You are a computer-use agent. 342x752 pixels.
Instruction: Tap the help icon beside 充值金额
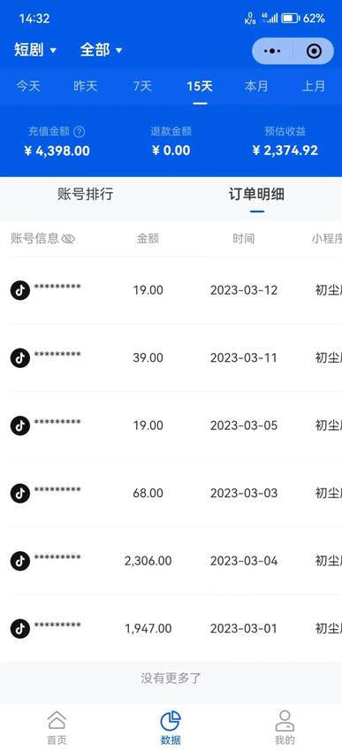click(x=80, y=132)
